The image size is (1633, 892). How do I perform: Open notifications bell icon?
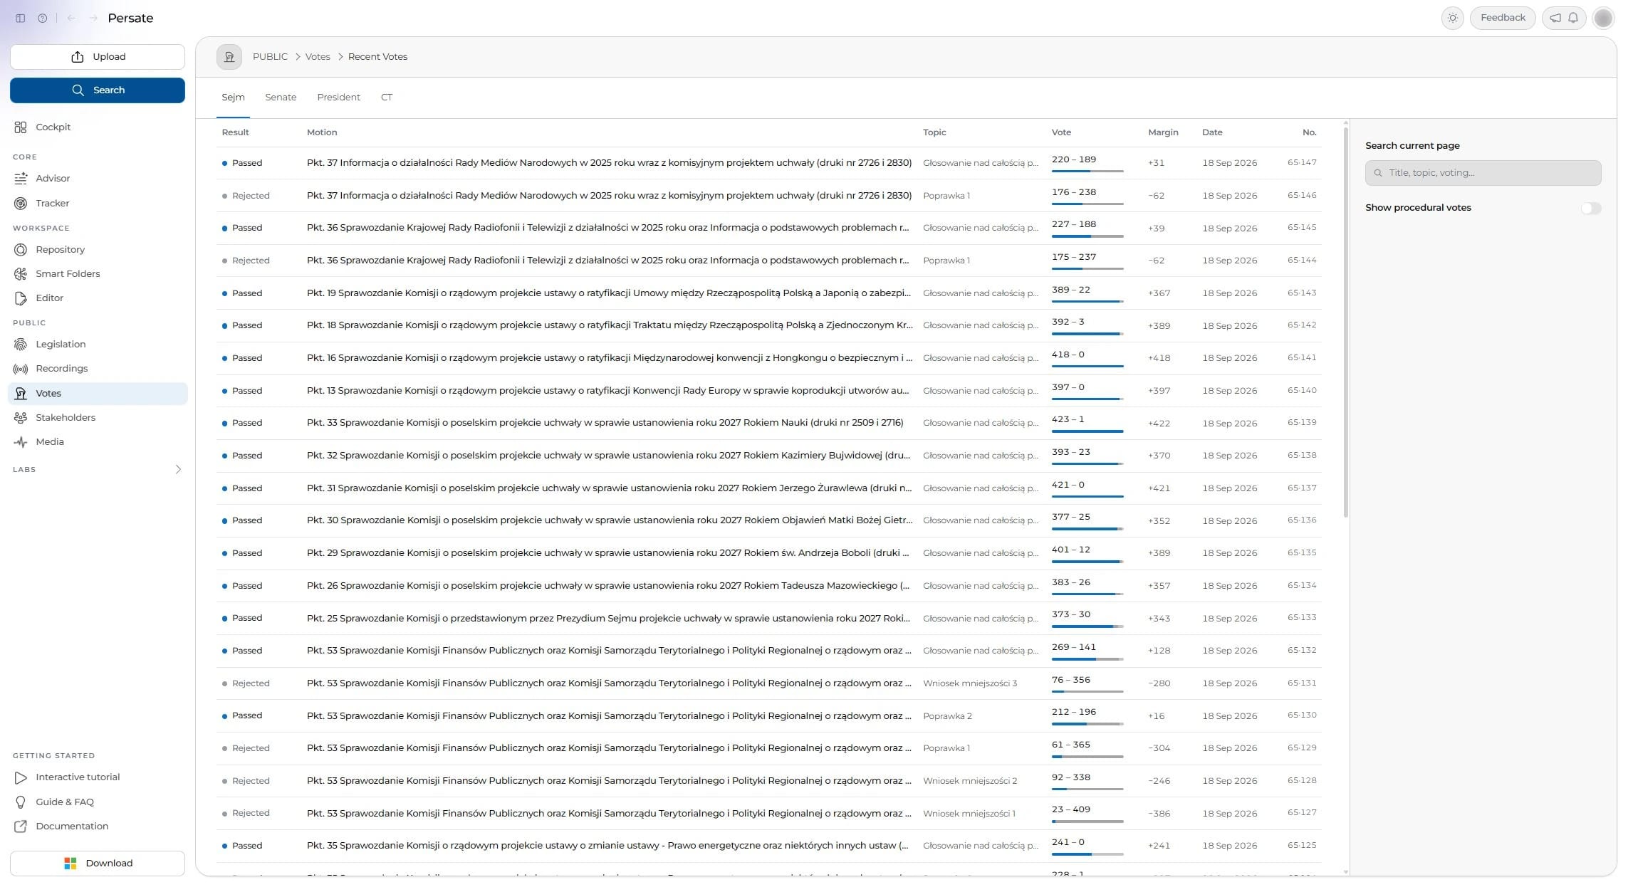click(1573, 18)
